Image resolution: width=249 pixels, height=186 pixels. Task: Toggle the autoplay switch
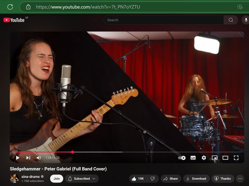click(182, 158)
